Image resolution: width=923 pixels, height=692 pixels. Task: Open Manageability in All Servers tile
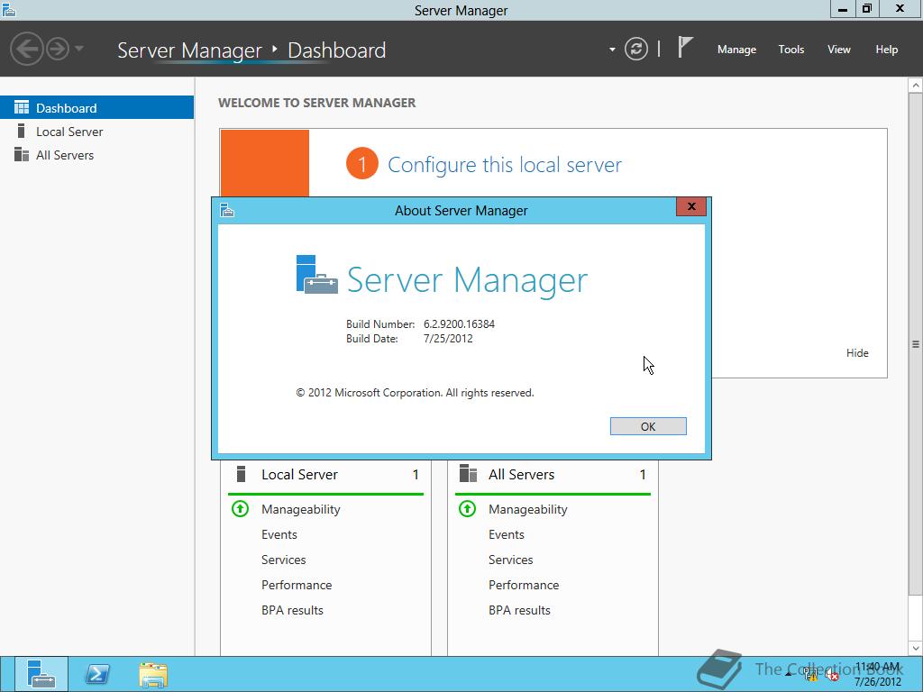(528, 509)
